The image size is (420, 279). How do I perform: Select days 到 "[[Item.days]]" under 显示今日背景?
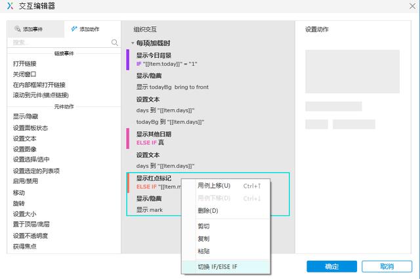click(165, 110)
